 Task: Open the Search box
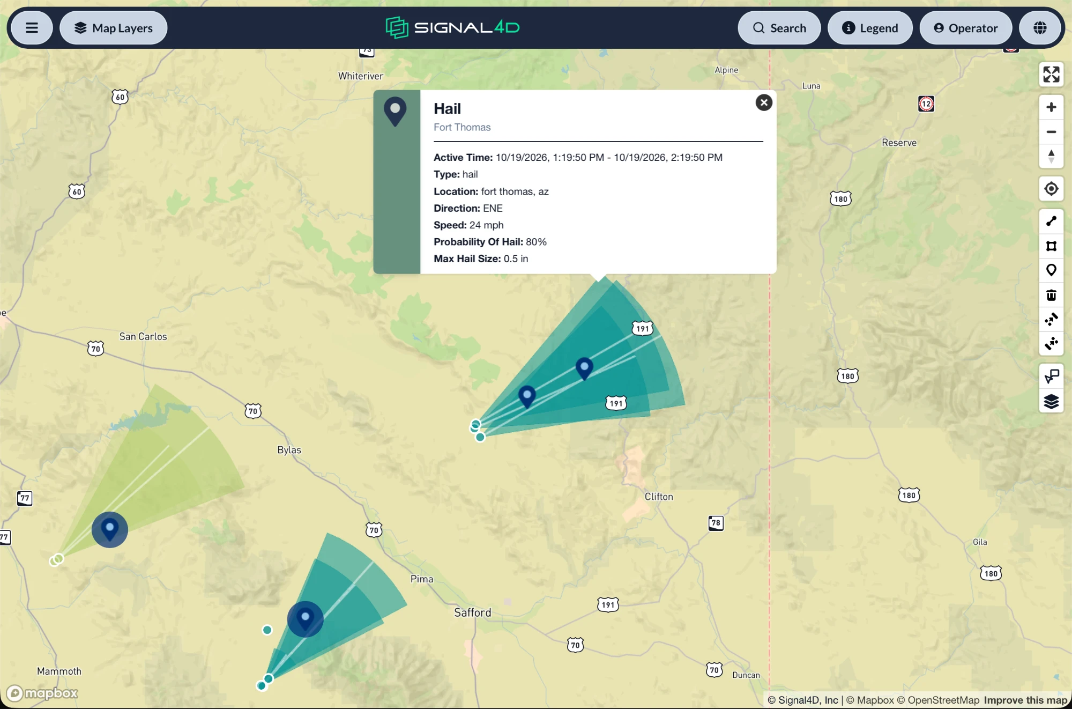[779, 28]
